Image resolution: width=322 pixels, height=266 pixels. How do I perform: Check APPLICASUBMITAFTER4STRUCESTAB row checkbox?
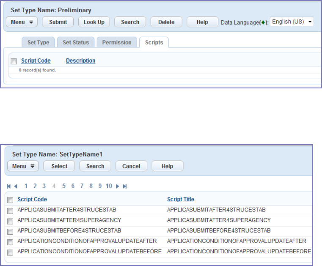point(10,211)
